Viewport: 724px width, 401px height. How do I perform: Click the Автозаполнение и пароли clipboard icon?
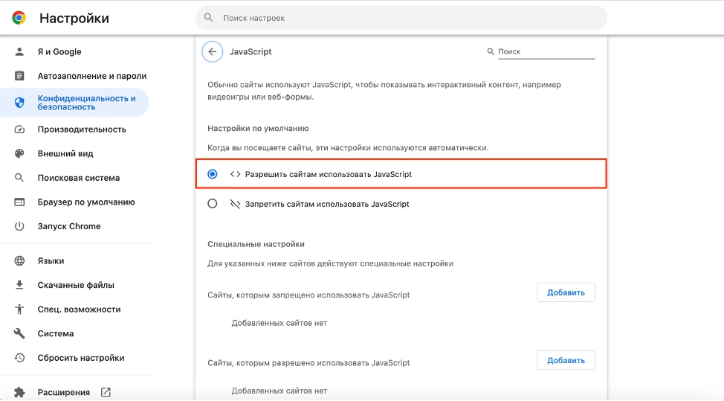(x=20, y=76)
